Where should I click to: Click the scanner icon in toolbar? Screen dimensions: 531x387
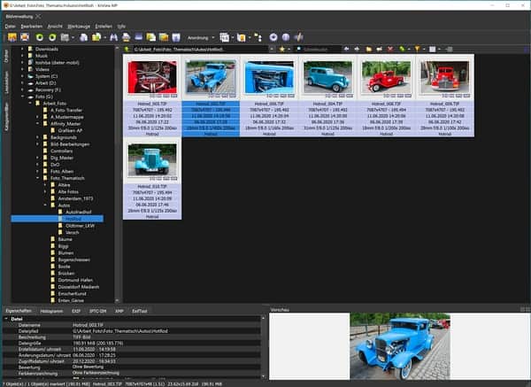coord(138,37)
